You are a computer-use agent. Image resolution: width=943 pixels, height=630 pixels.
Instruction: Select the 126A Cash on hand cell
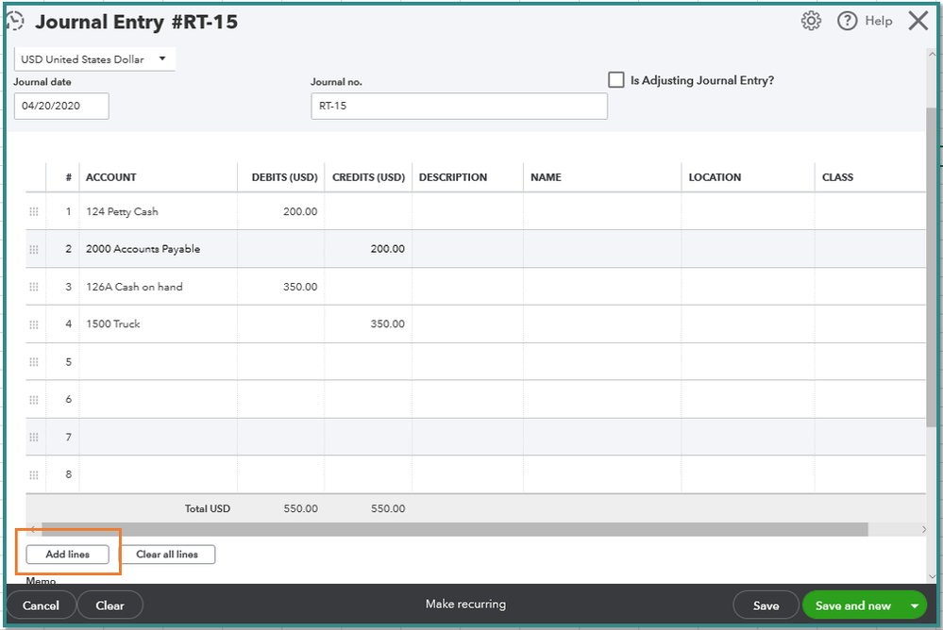[x=159, y=287]
